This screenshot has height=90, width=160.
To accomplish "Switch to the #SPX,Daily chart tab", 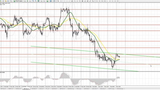I will click(79, 89).
